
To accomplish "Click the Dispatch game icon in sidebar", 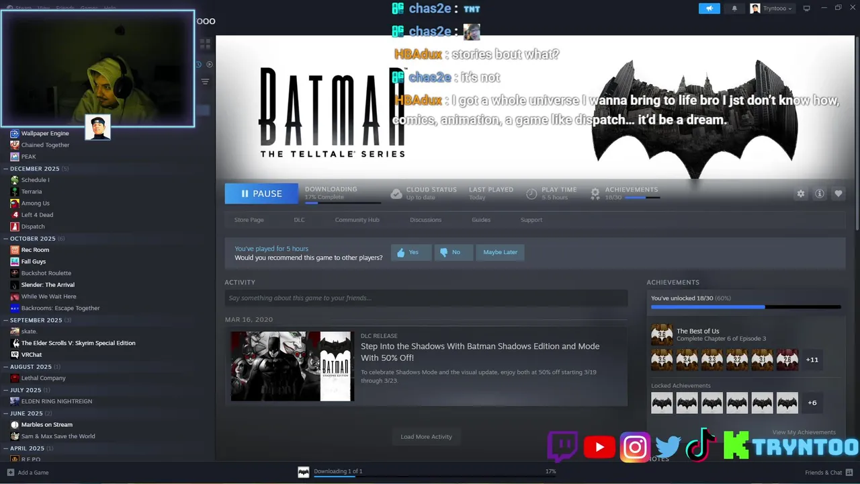I will [x=15, y=227].
